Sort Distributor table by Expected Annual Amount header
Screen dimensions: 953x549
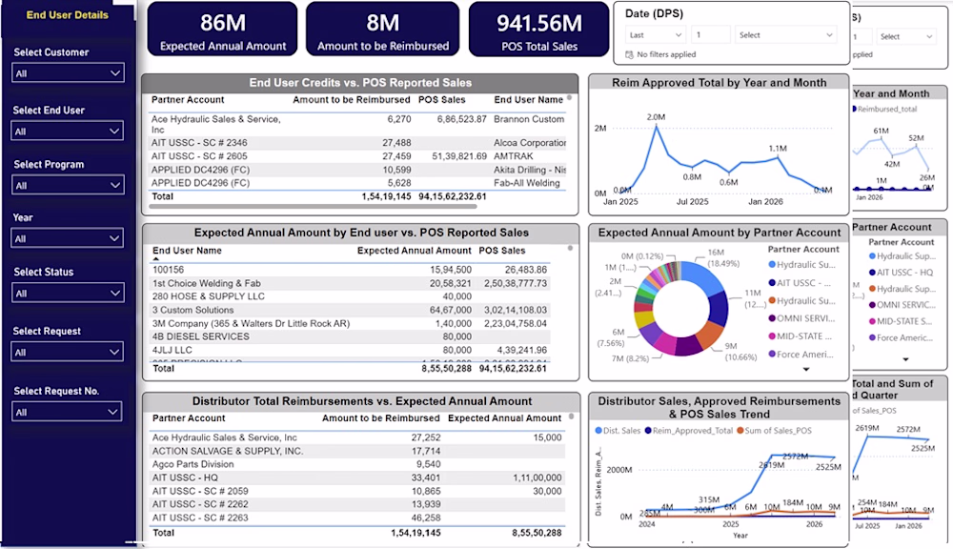click(504, 418)
